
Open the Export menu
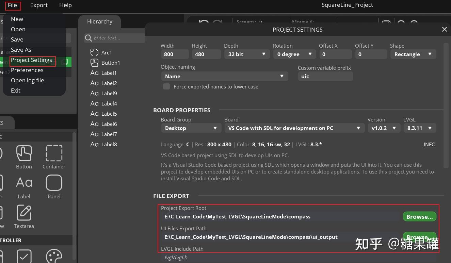click(x=39, y=5)
